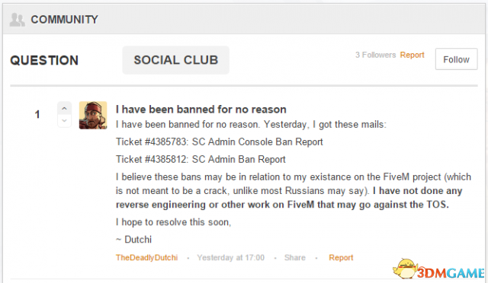The width and height of the screenshot is (488, 283).
Task: Click the vote count number 1
Action: click(x=37, y=115)
